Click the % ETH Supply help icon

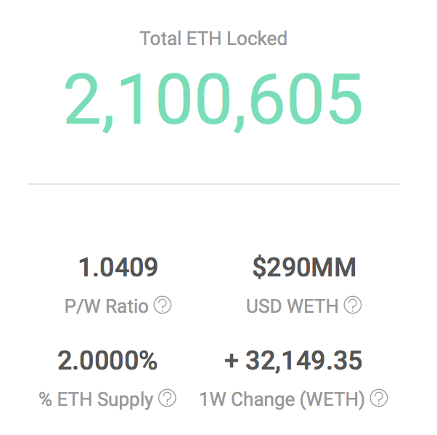coord(167,398)
